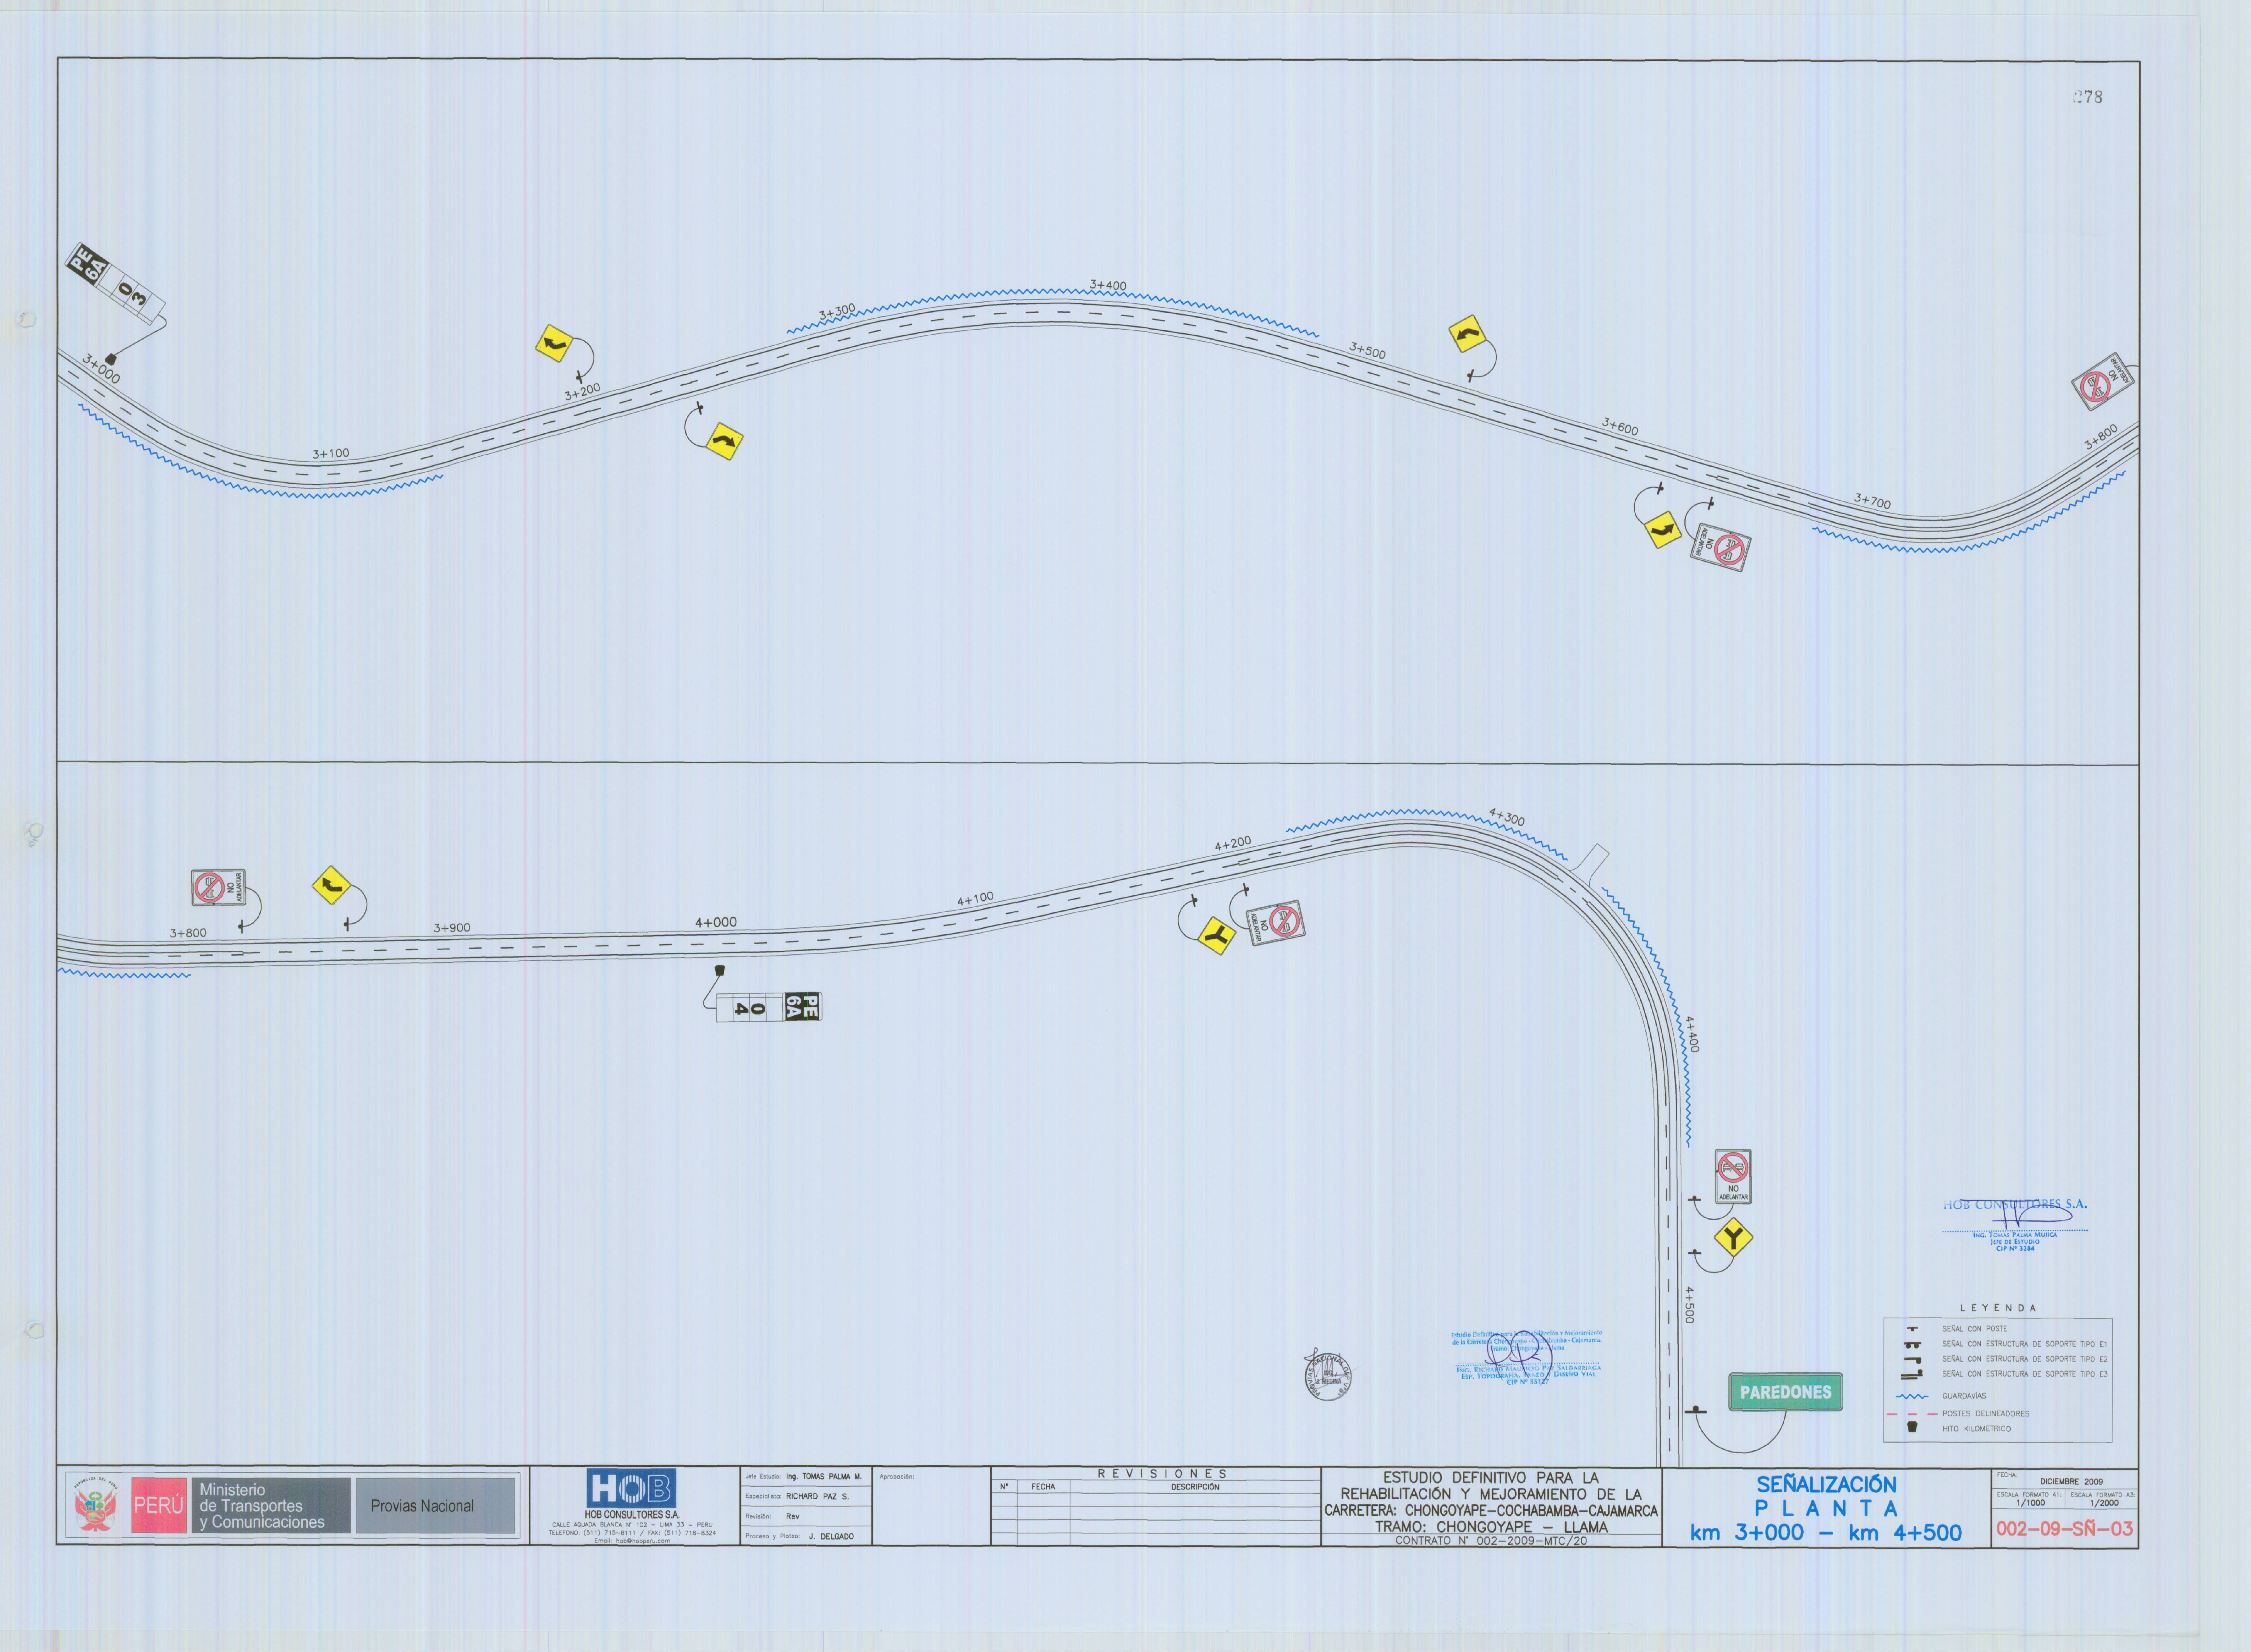This screenshot has height=1652, width=2251.
Task: Select the Postes Delineadores dashed legend symbol
Action: 1912,1414
